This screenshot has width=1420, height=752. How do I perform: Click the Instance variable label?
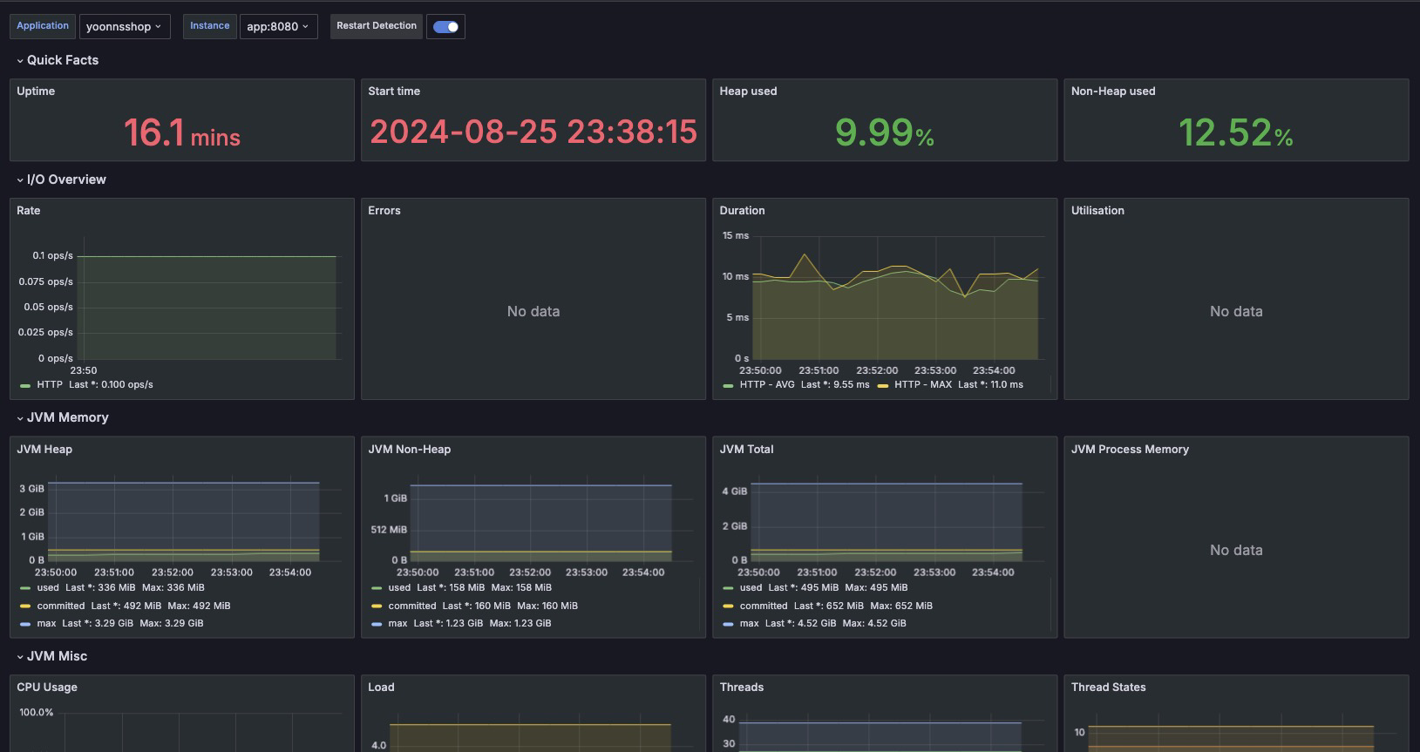[x=210, y=26]
